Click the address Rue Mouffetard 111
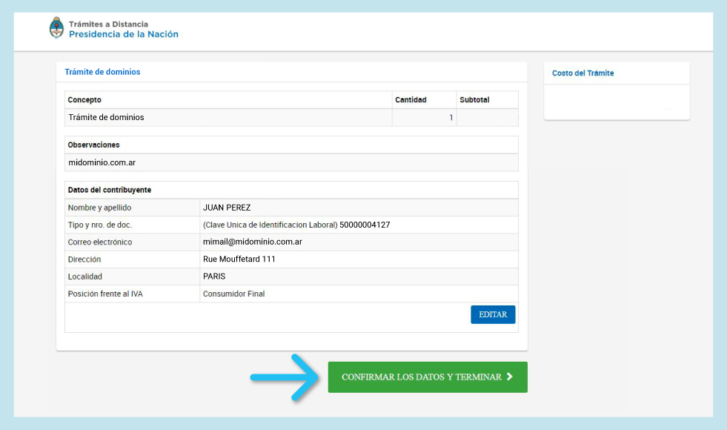This screenshot has width=727, height=430. 239,259
